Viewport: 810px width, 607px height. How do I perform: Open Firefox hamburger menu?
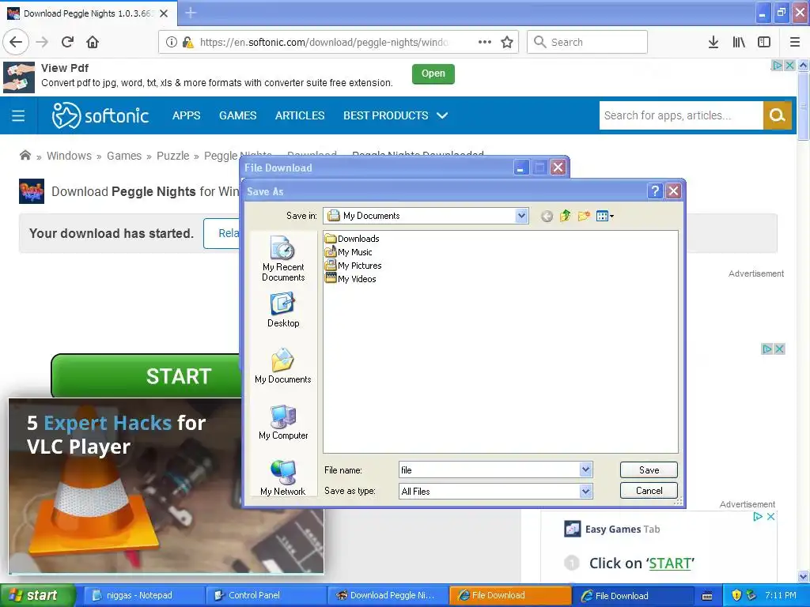[x=794, y=42]
